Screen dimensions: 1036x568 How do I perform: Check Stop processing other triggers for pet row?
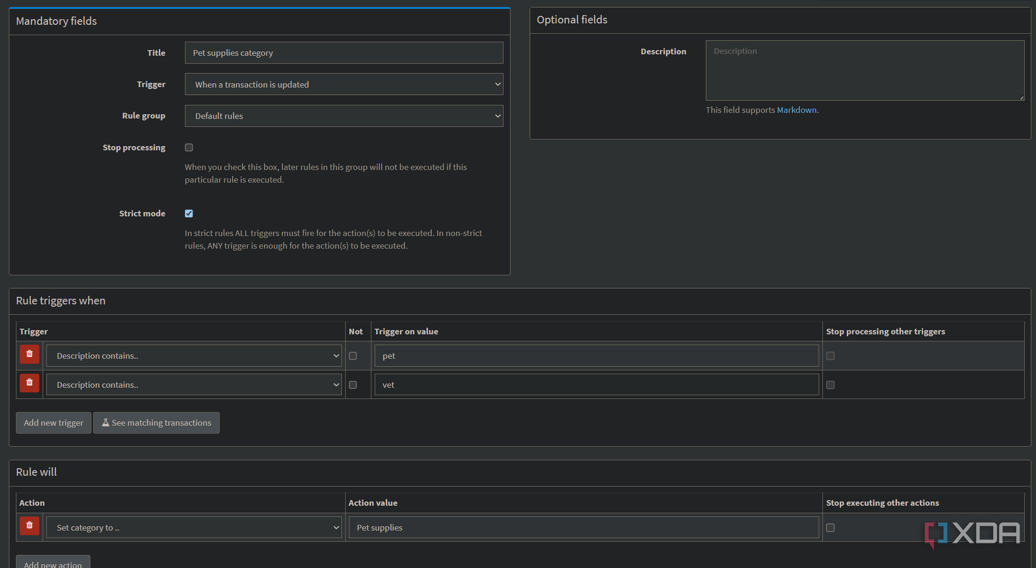(830, 356)
